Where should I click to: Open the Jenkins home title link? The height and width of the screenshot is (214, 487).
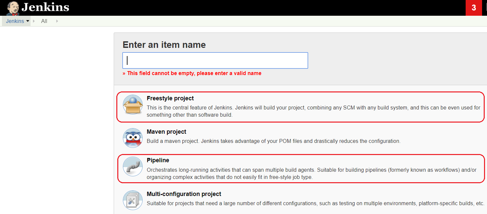point(45,7)
